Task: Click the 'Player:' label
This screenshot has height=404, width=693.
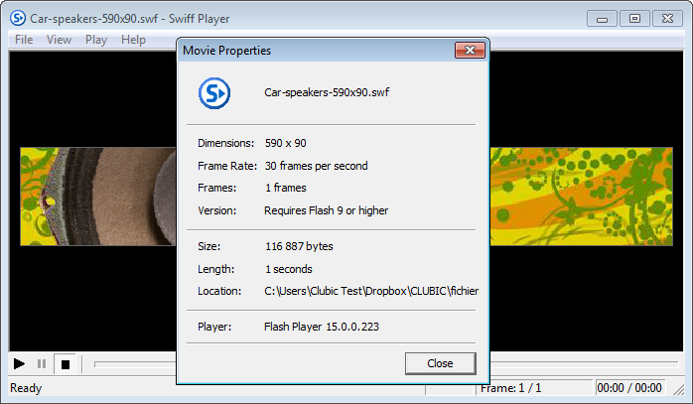Action: 214,327
